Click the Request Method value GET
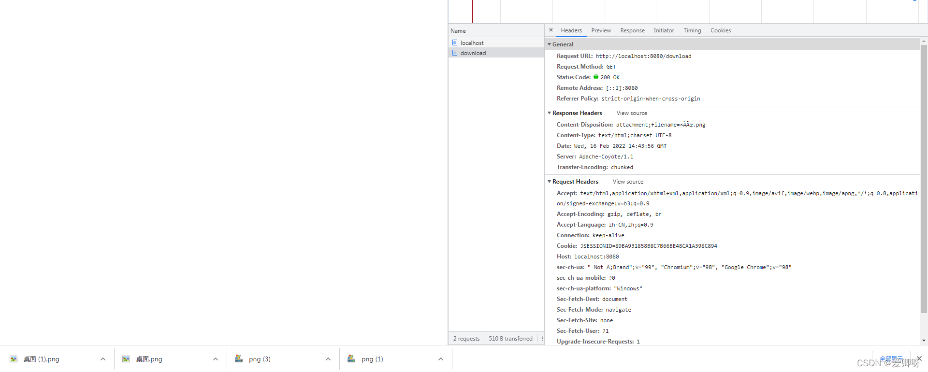This screenshot has height=372, width=928. pos(611,67)
